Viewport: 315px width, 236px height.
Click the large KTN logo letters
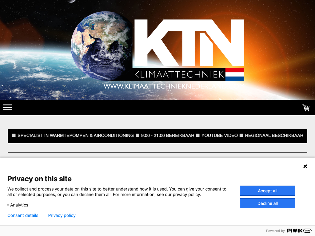[189, 43]
